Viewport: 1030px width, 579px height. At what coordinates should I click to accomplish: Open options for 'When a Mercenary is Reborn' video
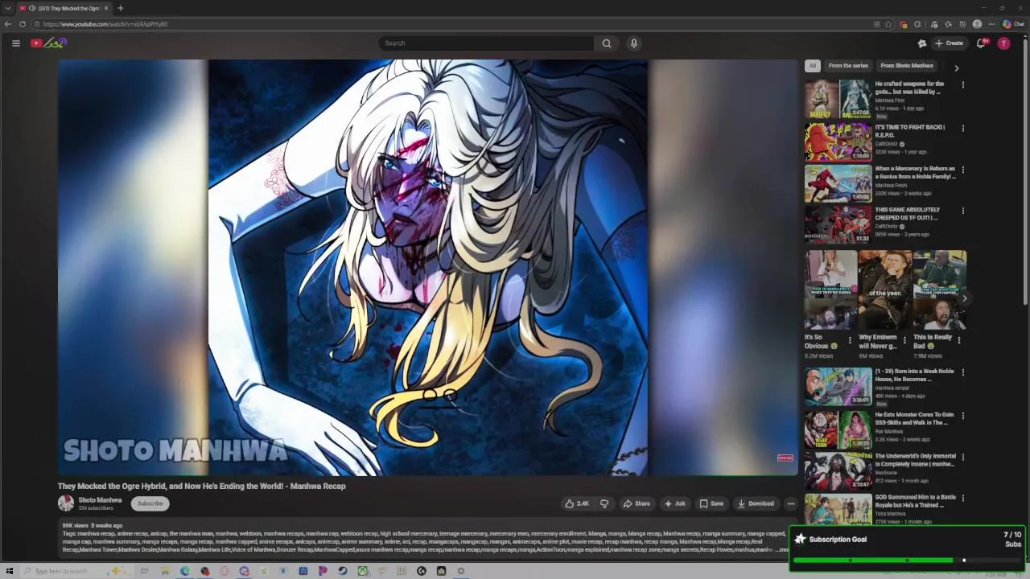pyautogui.click(x=962, y=170)
